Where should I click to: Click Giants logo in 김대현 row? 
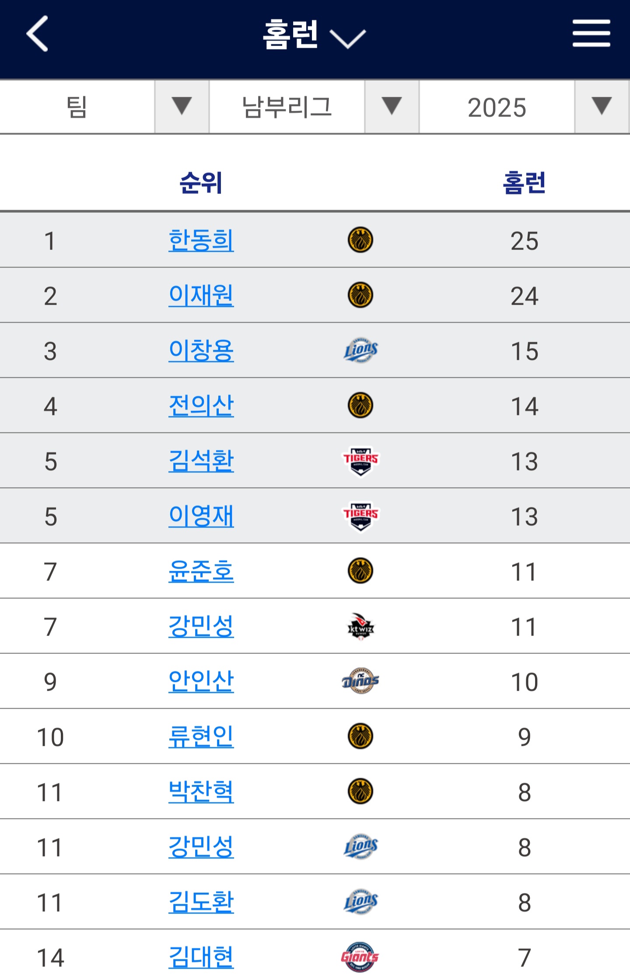pyautogui.click(x=360, y=957)
